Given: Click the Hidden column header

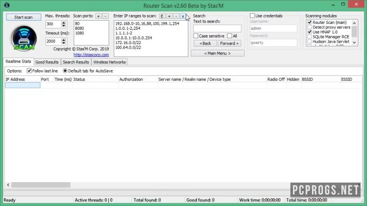Looking at the screenshot, I should pos(294,79).
